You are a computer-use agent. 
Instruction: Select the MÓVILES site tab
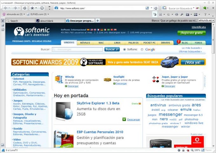tap(85, 43)
